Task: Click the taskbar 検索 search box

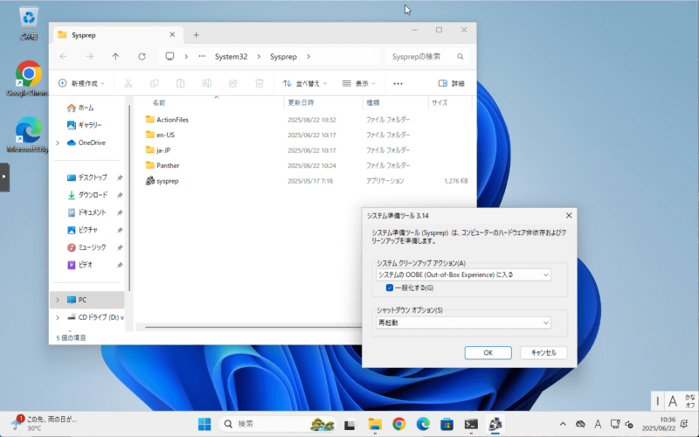Action: (278, 424)
